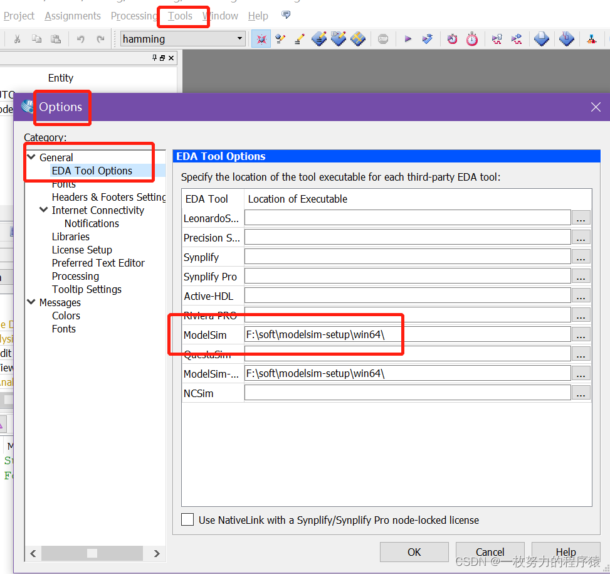The width and height of the screenshot is (610, 574).
Task: Select Notifications under Internet Connectivity
Action: (92, 223)
